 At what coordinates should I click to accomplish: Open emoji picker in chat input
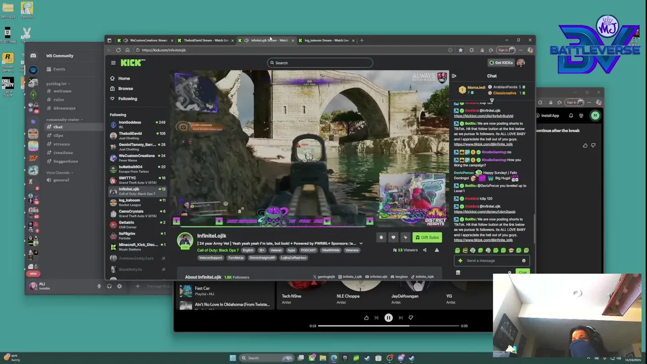coord(524,260)
